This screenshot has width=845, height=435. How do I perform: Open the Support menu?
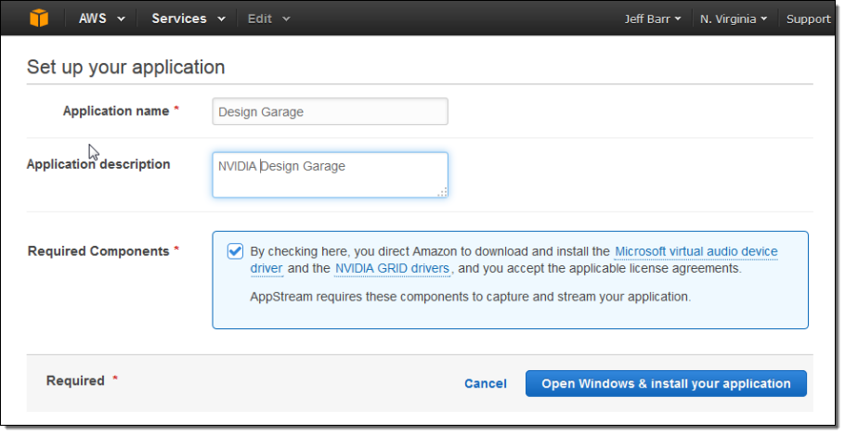point(808,19)
